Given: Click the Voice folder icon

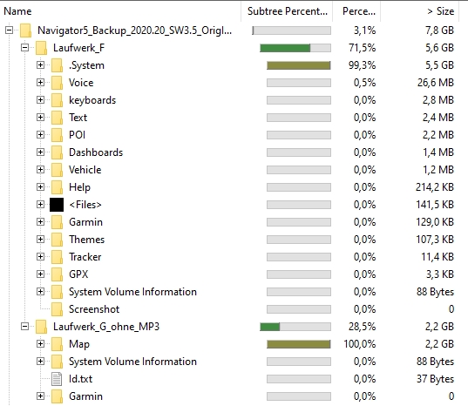Looking at the screenshot, I should tap(57, 83).
